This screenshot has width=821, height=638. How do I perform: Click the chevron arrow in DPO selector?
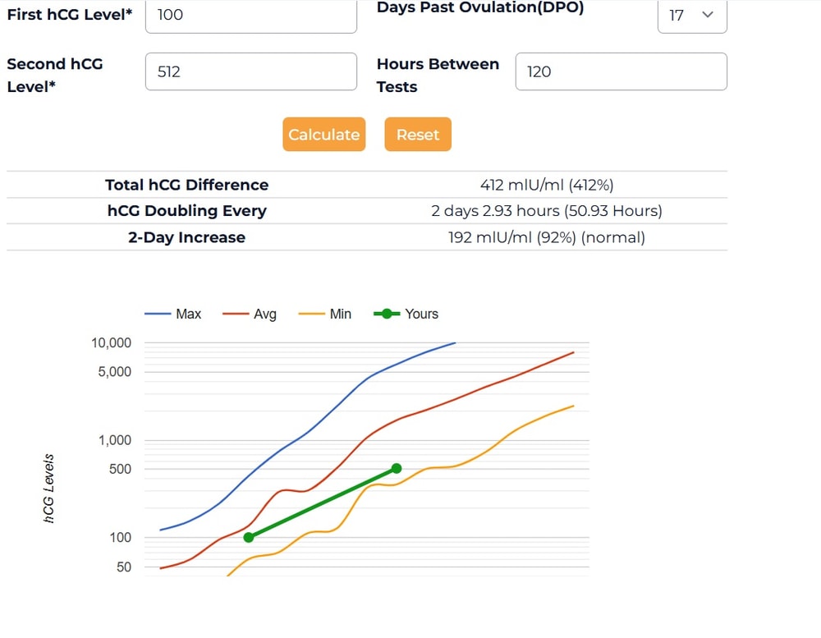(x=708, y=15)
